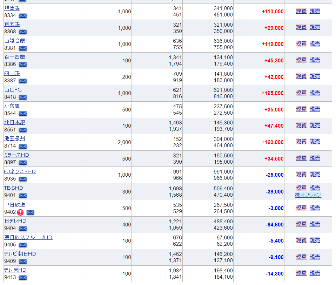Click 現売 in the 群馬銀 row
The height and width of the screenshot is (285, 336).
pos(315,11)
